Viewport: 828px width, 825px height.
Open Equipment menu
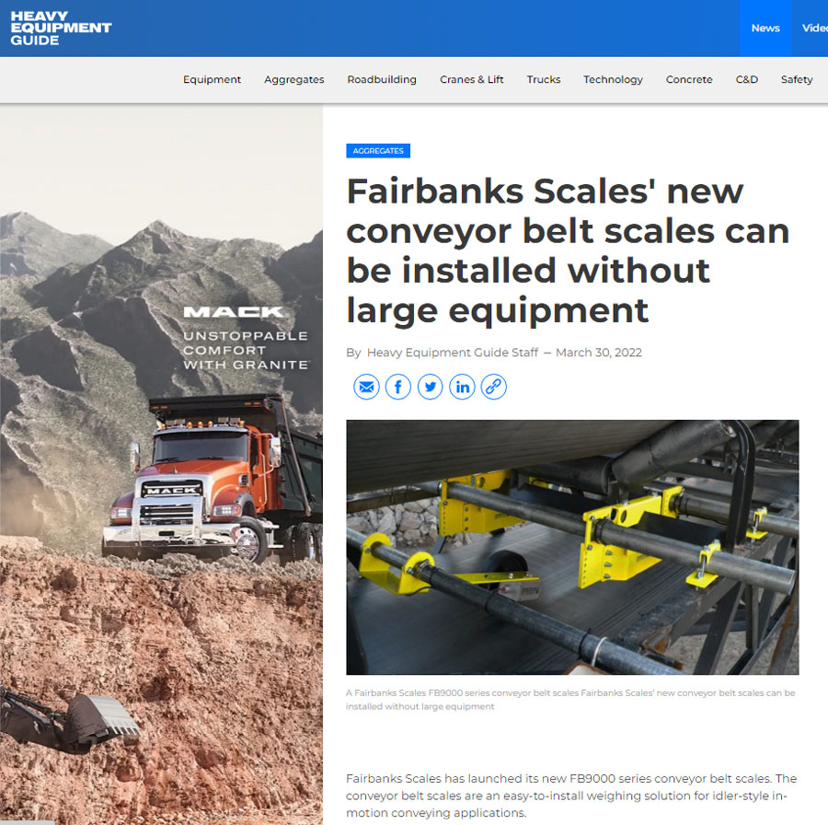coord(212,80)
